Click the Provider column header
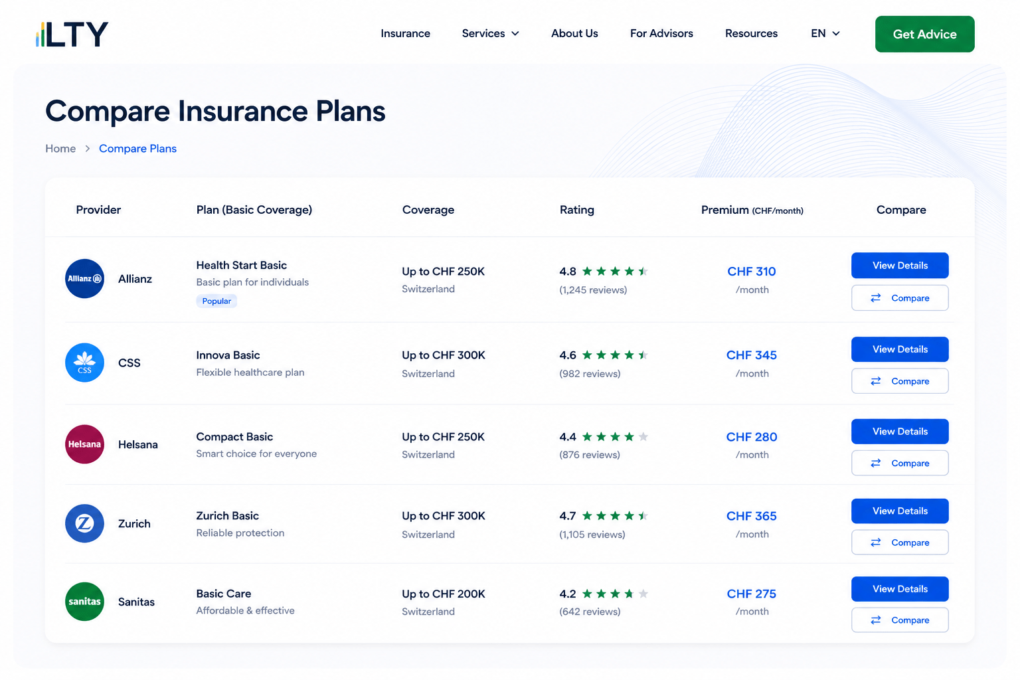 (98, 210)
